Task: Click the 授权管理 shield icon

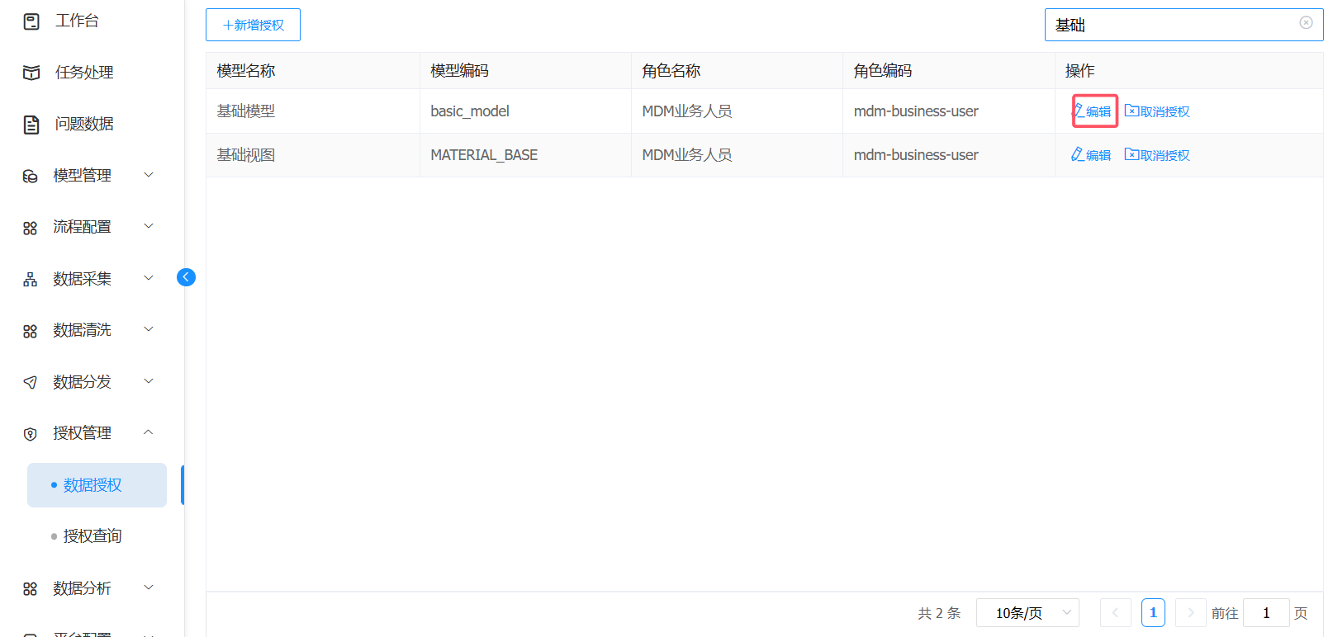Action: coord(31,434)
